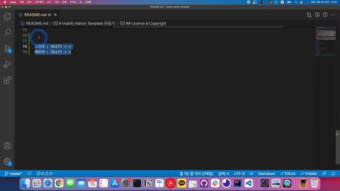Open the Code menu in menu bar
340x191 pixels.
coord(13,2)
